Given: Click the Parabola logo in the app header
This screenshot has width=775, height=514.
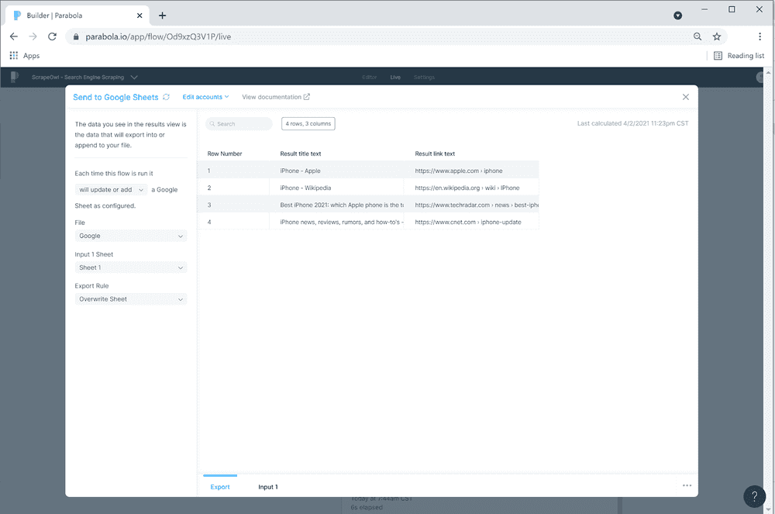Looking at the screenshot, I should [x=15, y=77].
